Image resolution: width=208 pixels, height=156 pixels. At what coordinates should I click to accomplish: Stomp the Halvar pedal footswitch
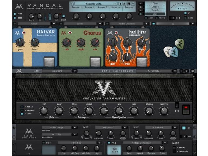pyautogui.click(x=49, y=62)
